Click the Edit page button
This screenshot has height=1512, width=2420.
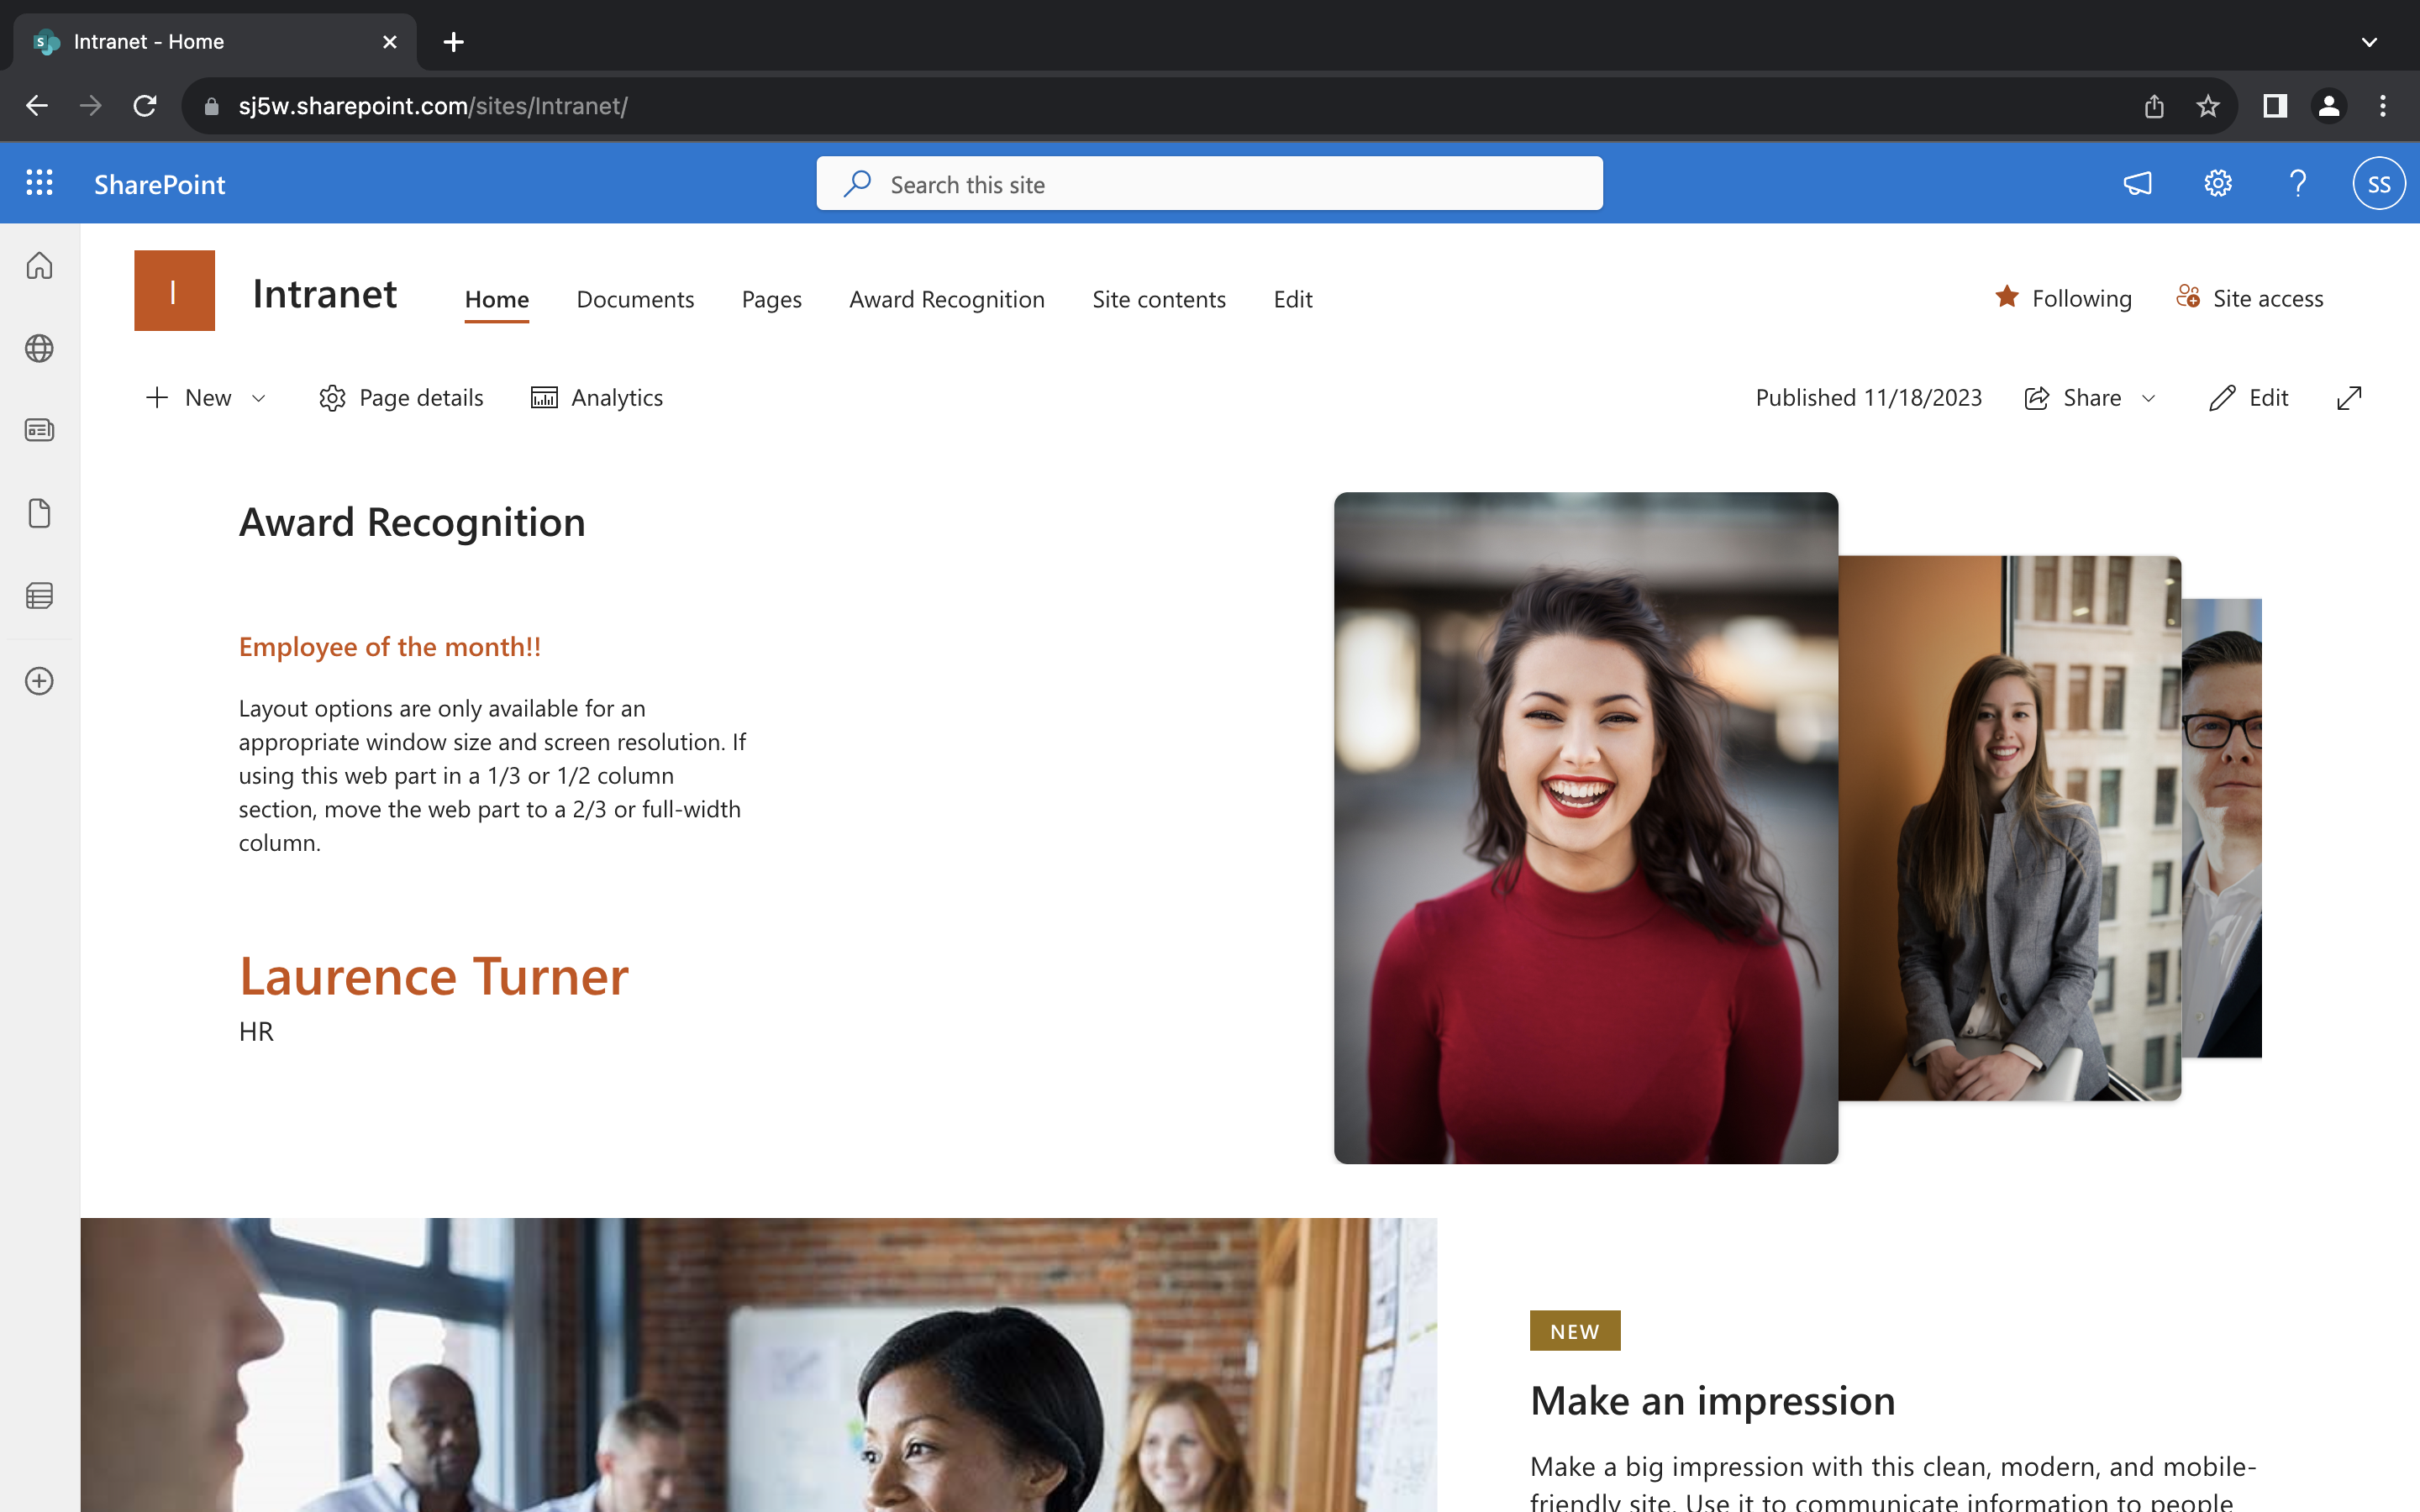point(2249,396)
